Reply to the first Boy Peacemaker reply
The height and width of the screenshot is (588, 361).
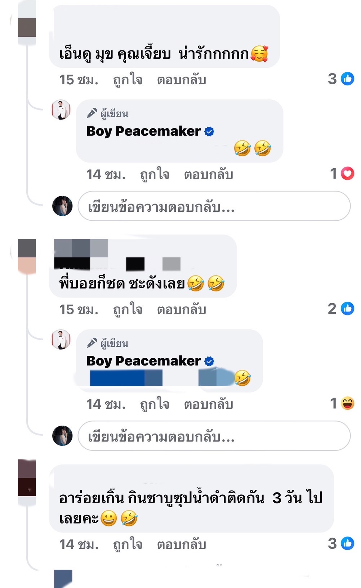tap(208, 175)
